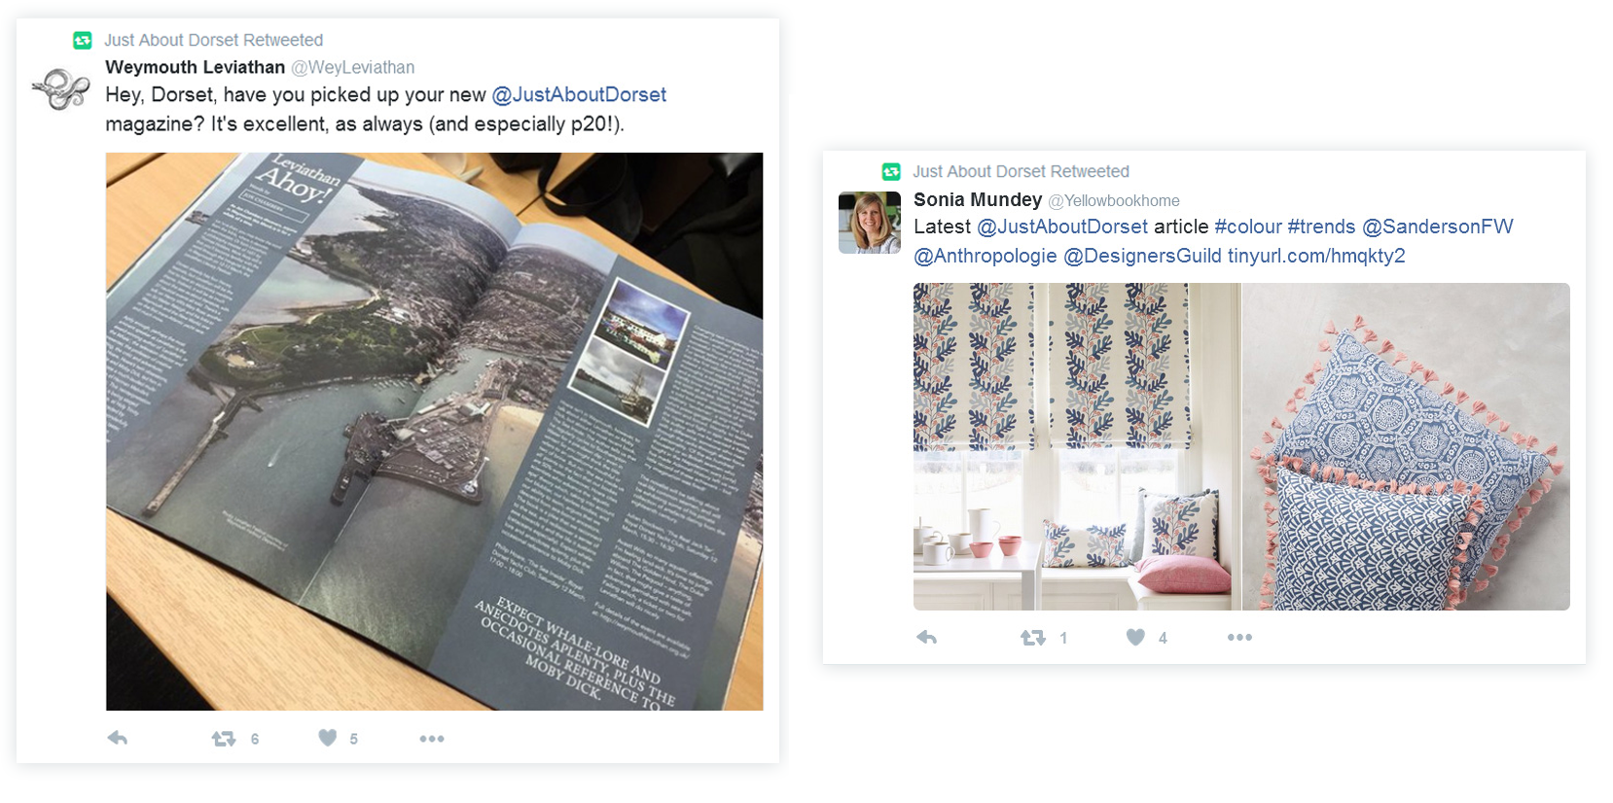1613x803 pixels.
Task: Reply to Sonia Mundey's tweet
Action: [x=927, y=637]
